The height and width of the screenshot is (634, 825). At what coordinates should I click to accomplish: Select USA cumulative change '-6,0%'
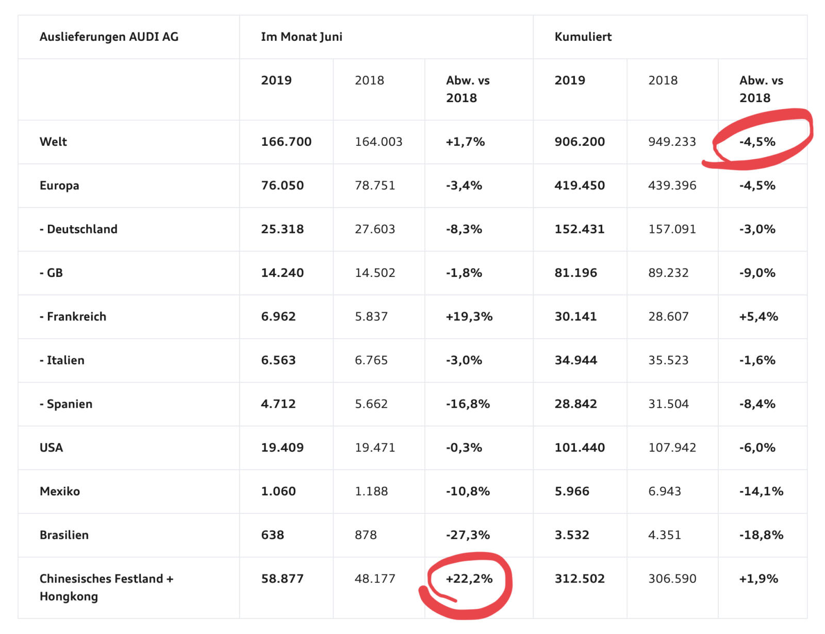point(757,448)
